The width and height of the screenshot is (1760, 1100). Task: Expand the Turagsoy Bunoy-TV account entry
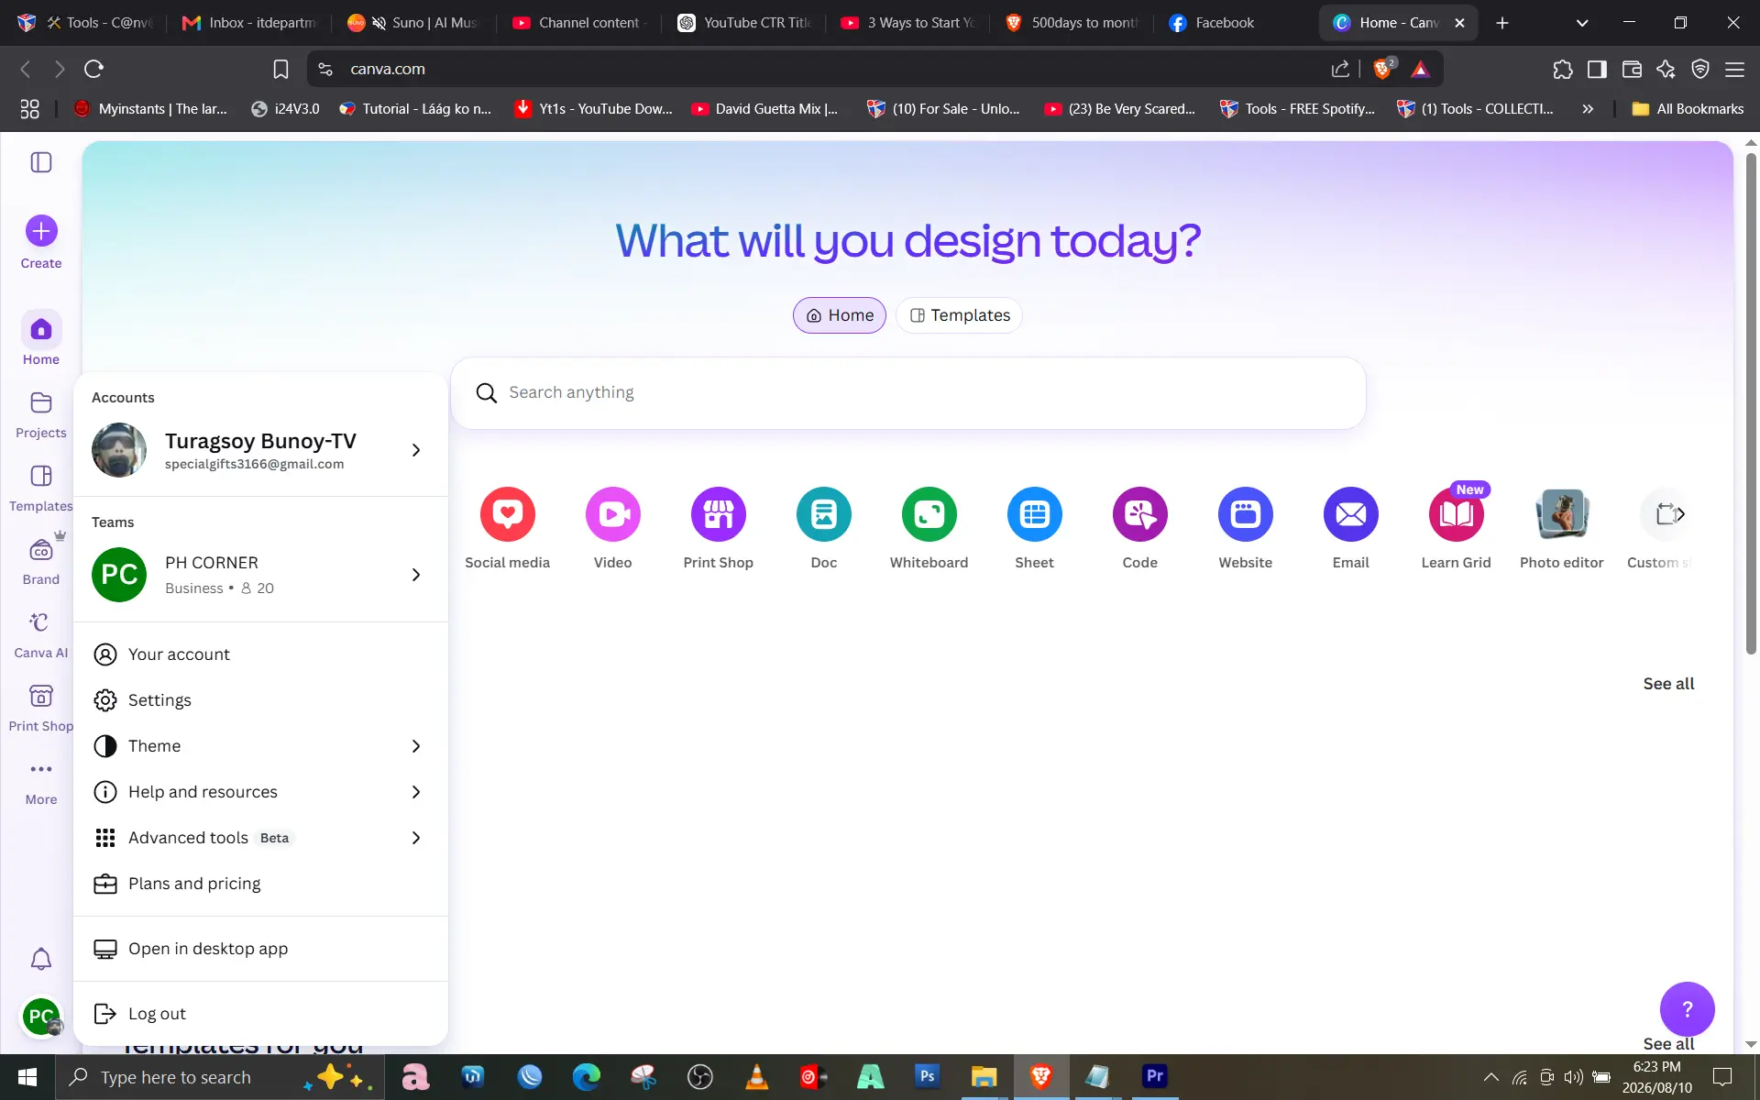tap(260, 450)
